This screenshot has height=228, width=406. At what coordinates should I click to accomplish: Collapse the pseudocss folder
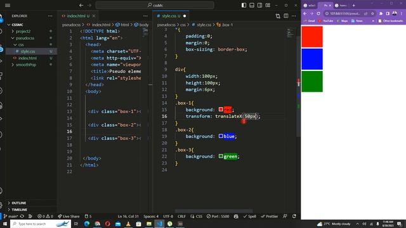[x=25, y=38]
